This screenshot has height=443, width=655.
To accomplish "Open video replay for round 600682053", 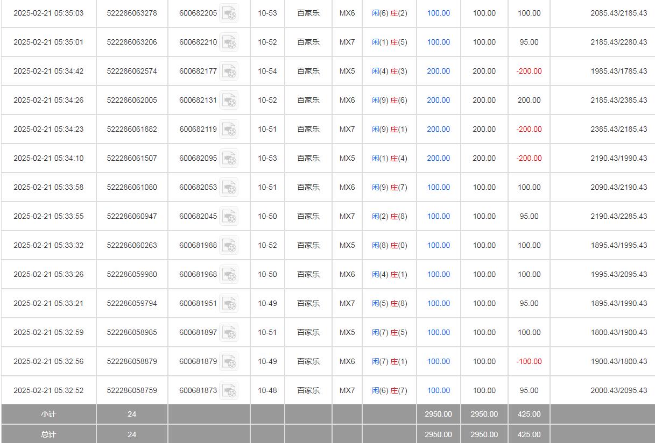I will pyautogui.click(x=229, y=187).
